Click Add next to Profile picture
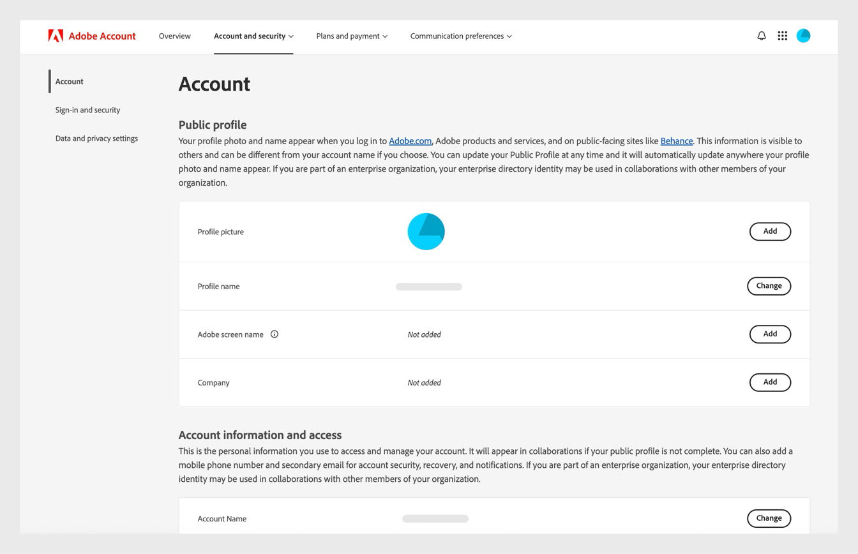 pyautogui.click(x=769, y=231)
